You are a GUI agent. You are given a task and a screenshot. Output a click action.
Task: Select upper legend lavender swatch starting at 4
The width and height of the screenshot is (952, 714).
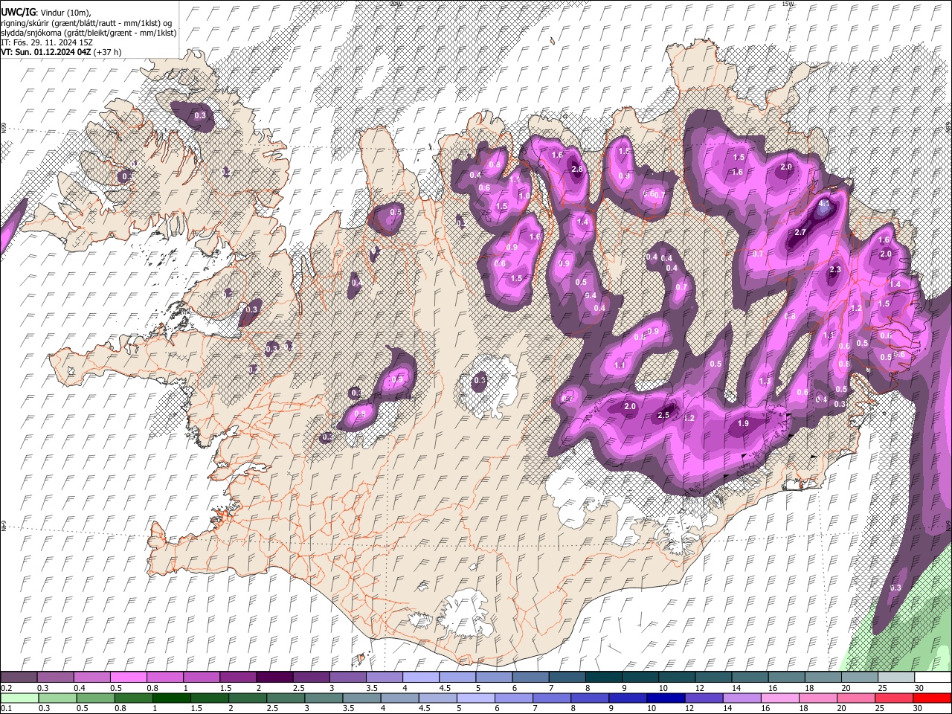click(420, 678)
